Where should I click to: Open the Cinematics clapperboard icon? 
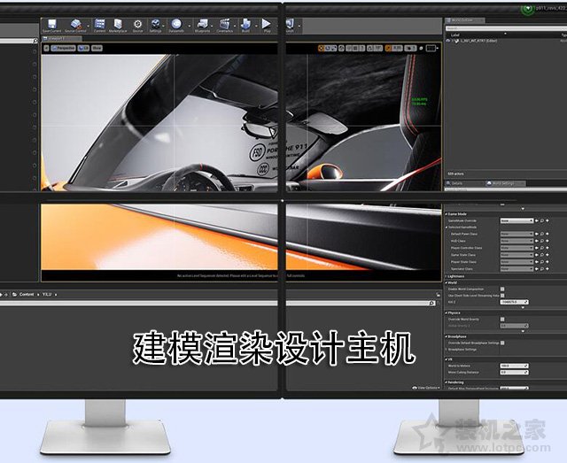(x=224, y=25)
